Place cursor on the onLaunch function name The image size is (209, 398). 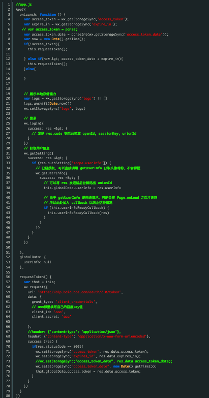[28, 14]
